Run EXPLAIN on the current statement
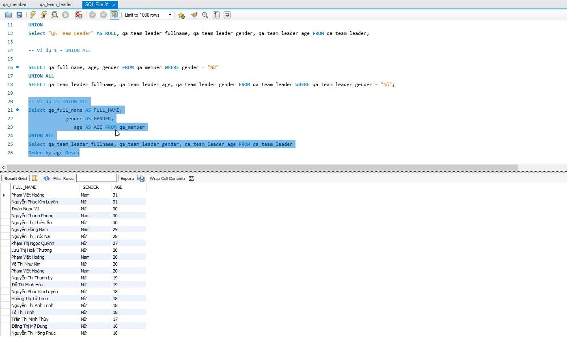 54,15
